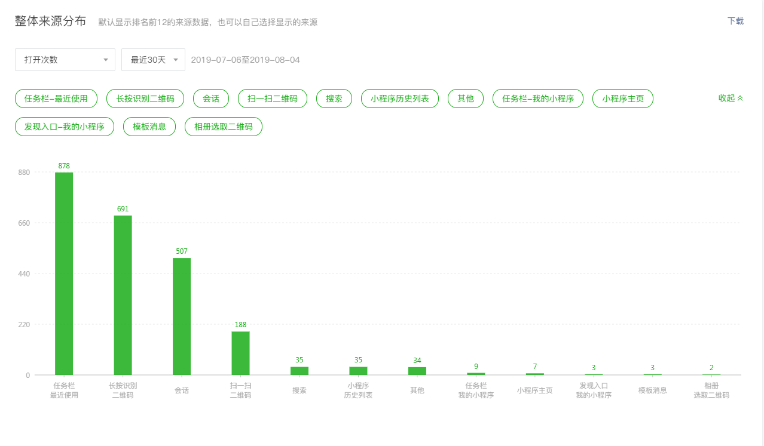Viewport: 764px width, 446px height.
Task: Open the 最近30天 date range dropdown
Action: tap(153, 60)
